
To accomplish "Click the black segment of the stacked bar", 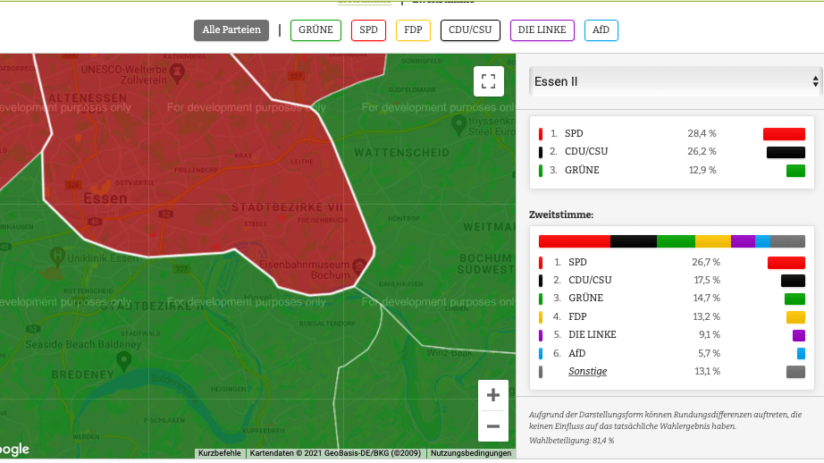I will (x=634, y=241).
